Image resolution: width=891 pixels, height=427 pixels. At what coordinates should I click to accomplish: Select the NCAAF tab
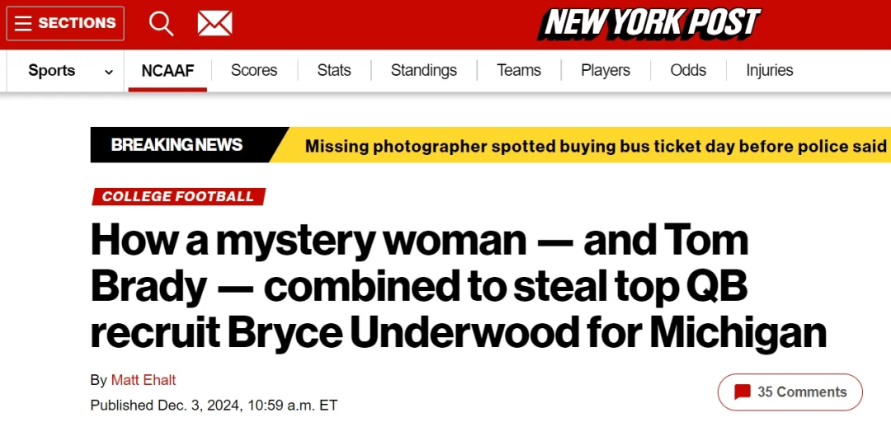[x=167, y=71]
